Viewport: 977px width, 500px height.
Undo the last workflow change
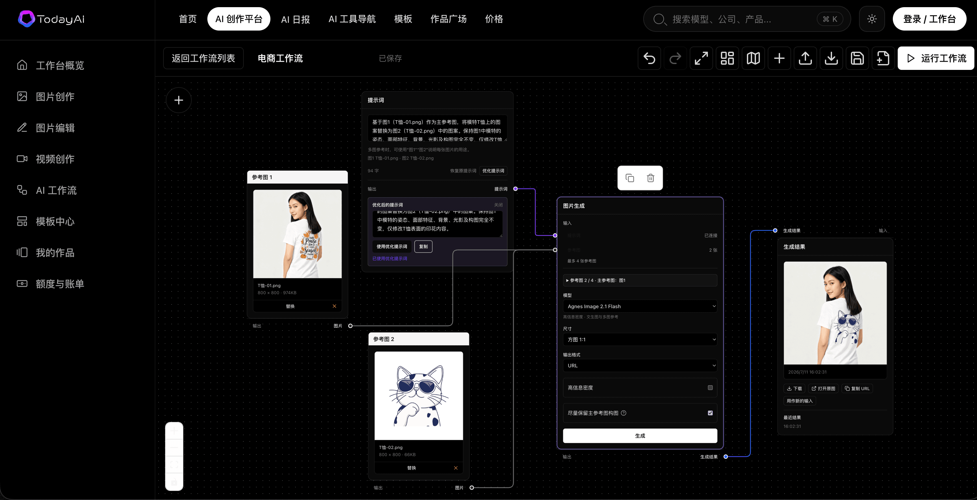click(x=649, y=59)
